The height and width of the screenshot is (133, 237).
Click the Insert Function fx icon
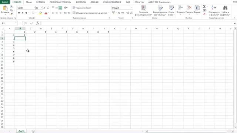coord(37,23)
